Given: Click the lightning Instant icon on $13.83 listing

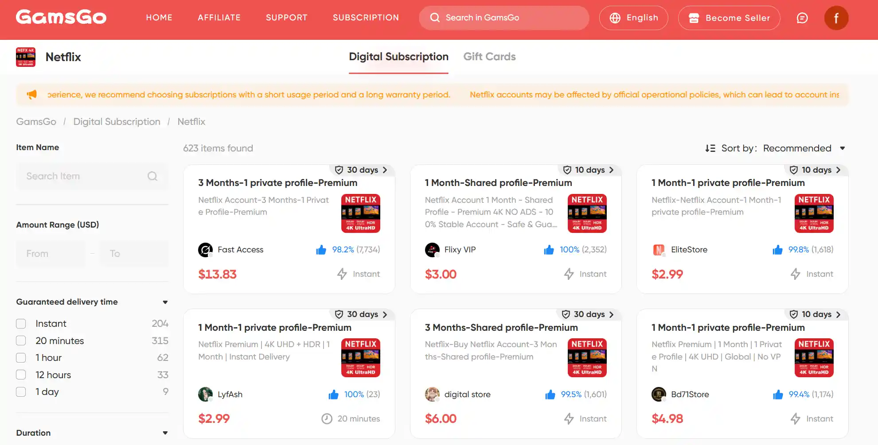Looking at the screenshot, I should tap(342, 274).
